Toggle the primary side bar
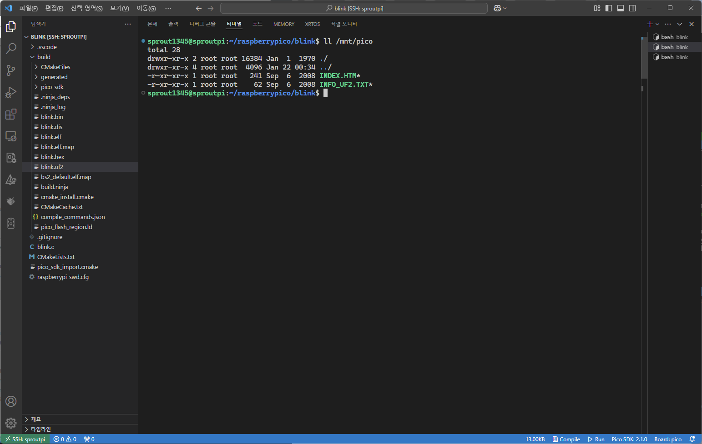 click(x=609, y=8)
